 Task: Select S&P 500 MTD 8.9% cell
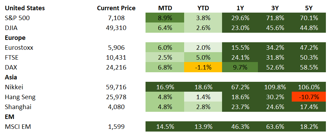pos(165,18)
